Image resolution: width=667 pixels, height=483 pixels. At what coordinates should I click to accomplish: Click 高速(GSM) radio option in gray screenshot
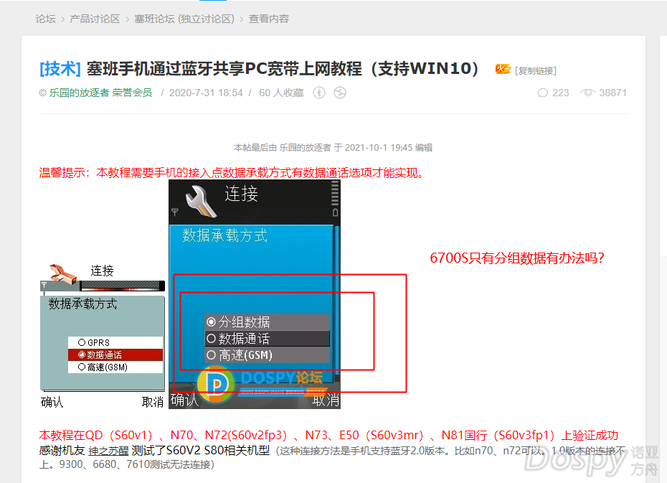point(115,367)
